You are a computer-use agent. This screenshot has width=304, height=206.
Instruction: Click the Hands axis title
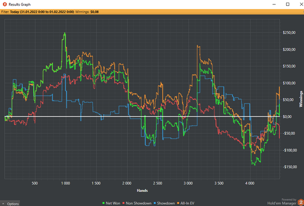point(142,190)
